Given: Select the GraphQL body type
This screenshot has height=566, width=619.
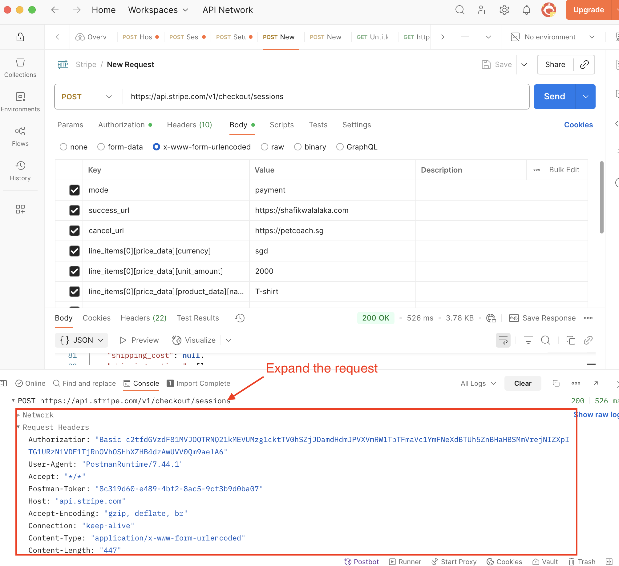Looking at the screenshot, I should coord(340,147).
